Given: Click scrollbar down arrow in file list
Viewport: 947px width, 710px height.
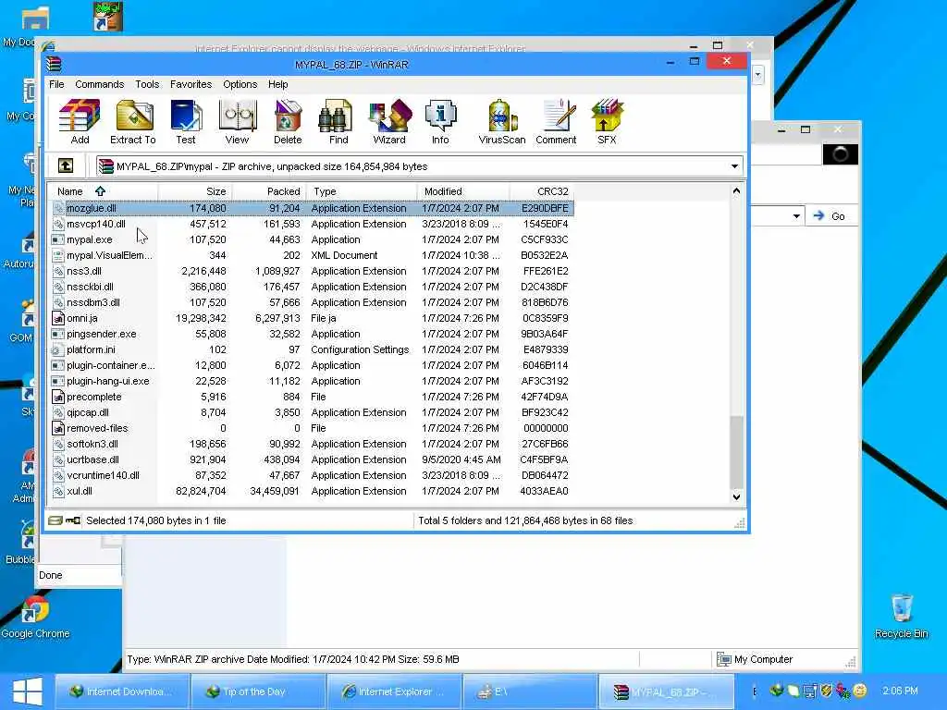Looking at the screenshot, I should pos(736,496).
